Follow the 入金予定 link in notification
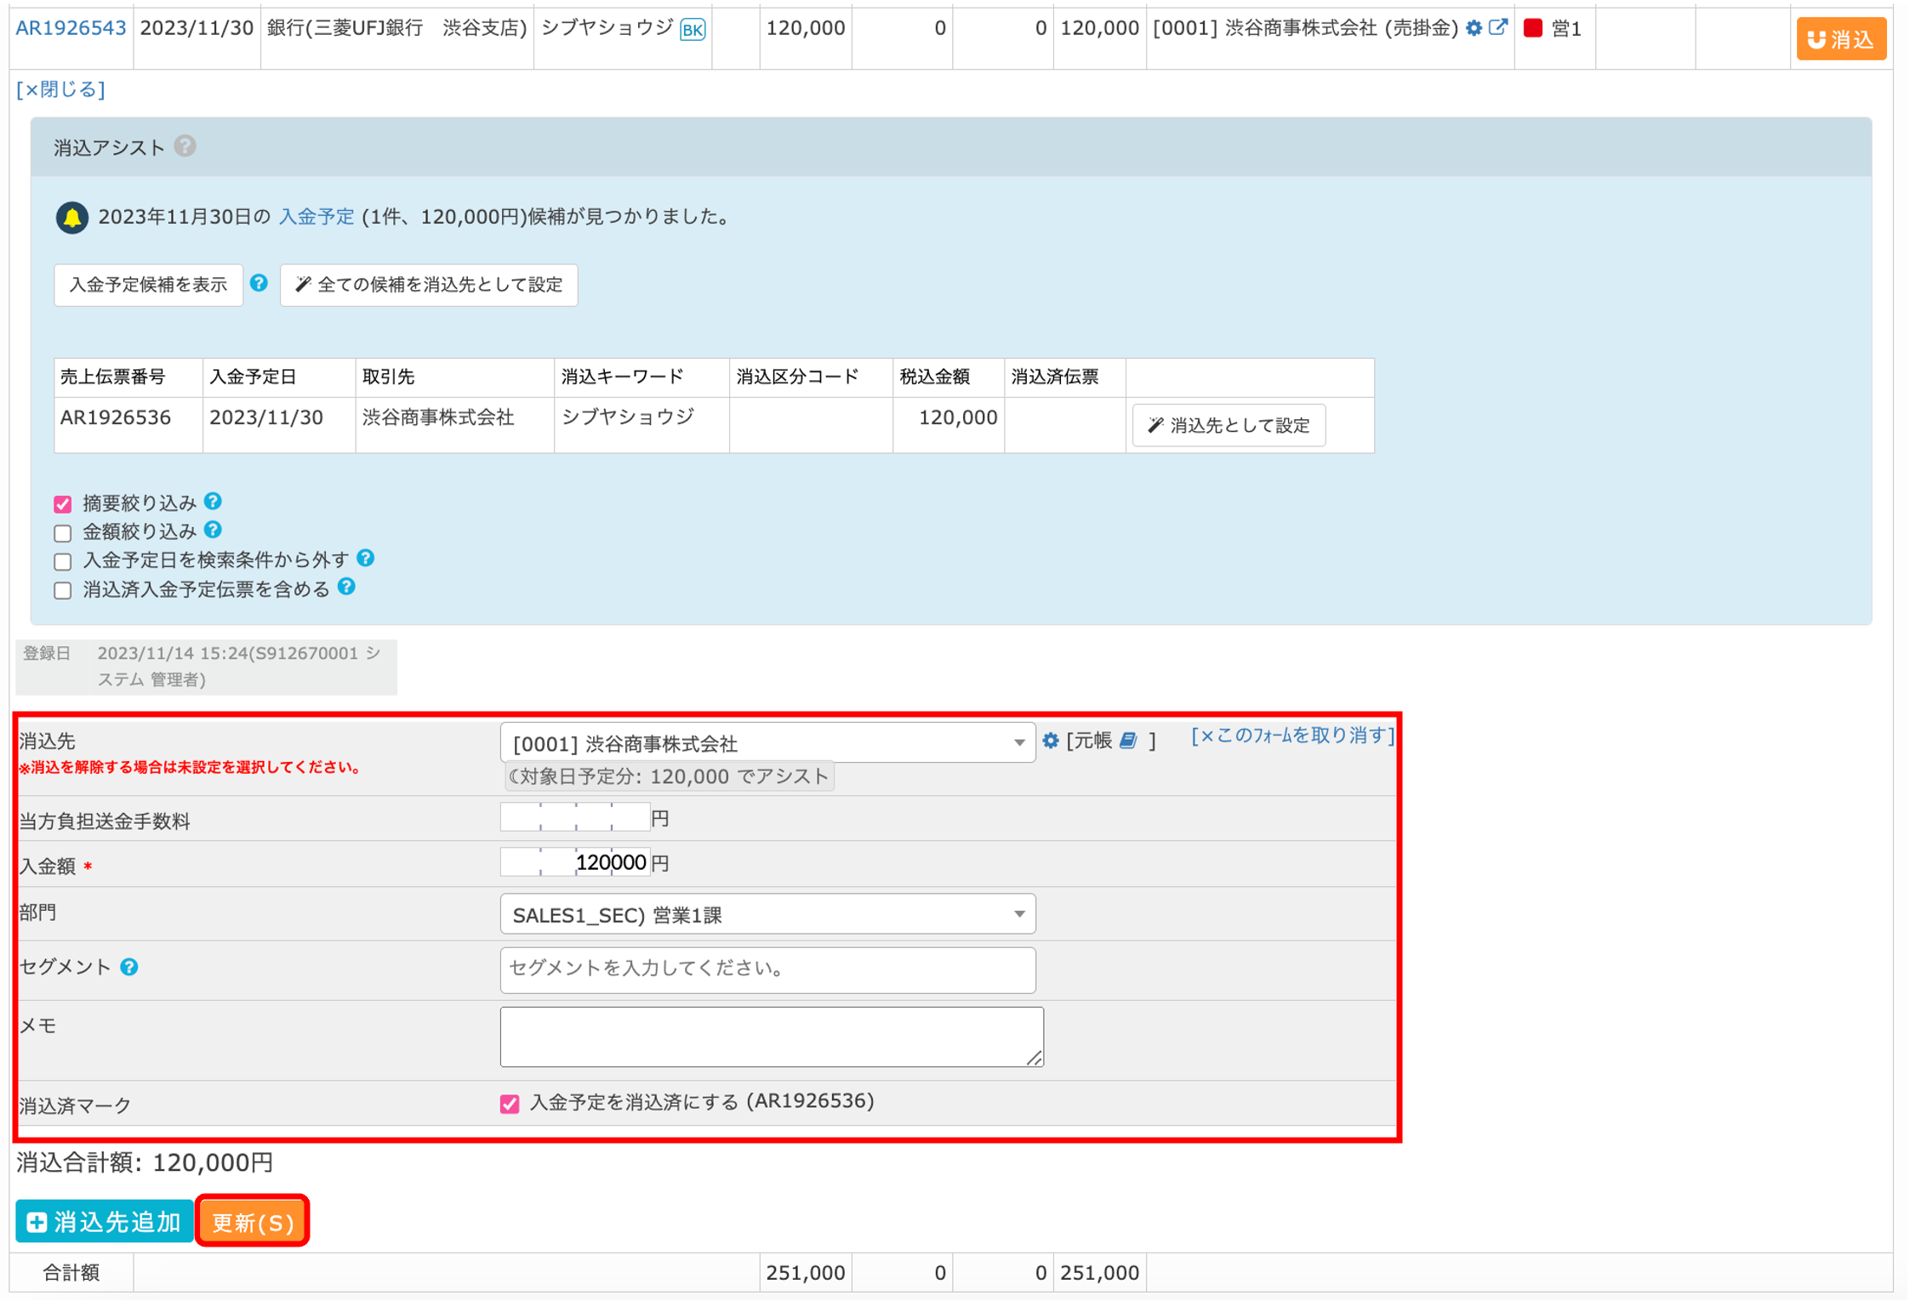Image resolution: width=1910 pixels, height=1301 pixels. coord(316,217)
